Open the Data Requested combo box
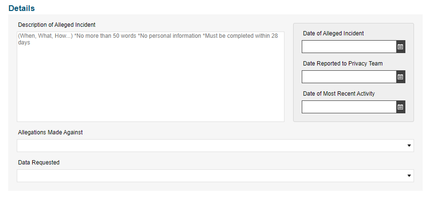This screenshot has height=197, width=426. click(215, 176)
